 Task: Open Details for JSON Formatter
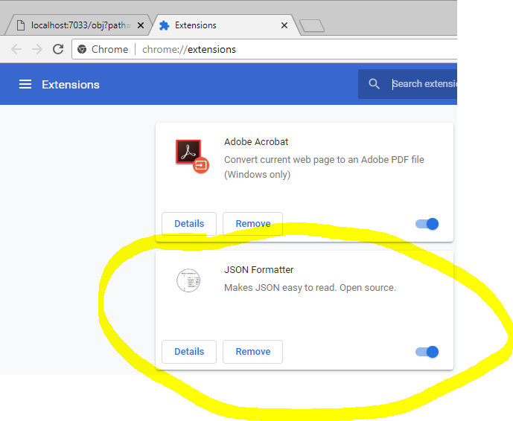pos(189,352)
